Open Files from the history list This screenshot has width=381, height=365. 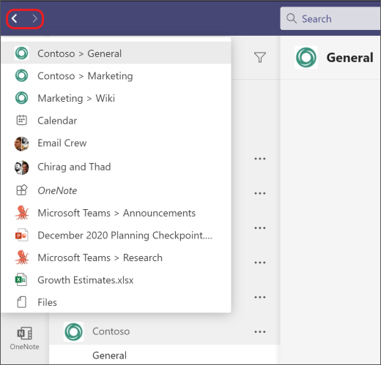116,302
